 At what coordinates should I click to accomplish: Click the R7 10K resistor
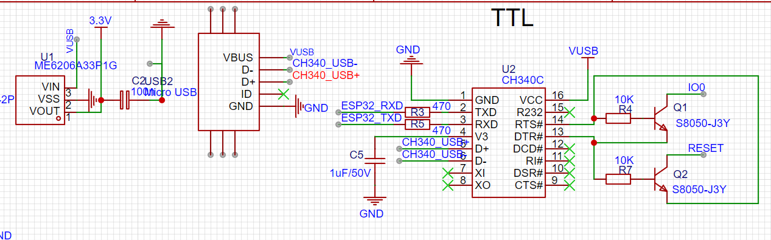pyautogui.click(x=618, y=179)
